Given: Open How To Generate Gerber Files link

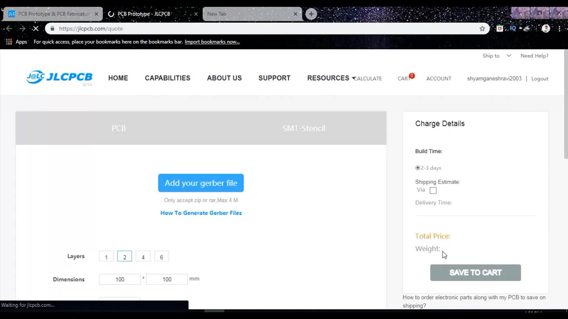Looking at the screenshot, I should click(201, 213).
